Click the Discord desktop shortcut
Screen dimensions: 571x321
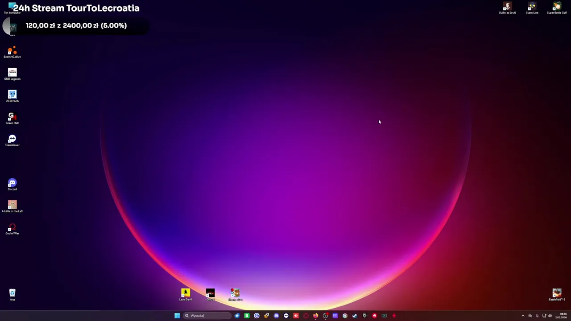point(12,184)
